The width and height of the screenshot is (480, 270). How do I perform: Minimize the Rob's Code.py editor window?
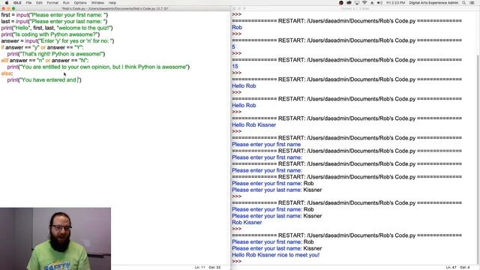[x=8, y=8]
